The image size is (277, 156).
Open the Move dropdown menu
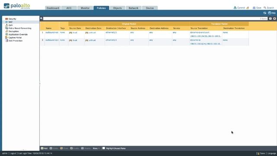click(x=96, y=148)
